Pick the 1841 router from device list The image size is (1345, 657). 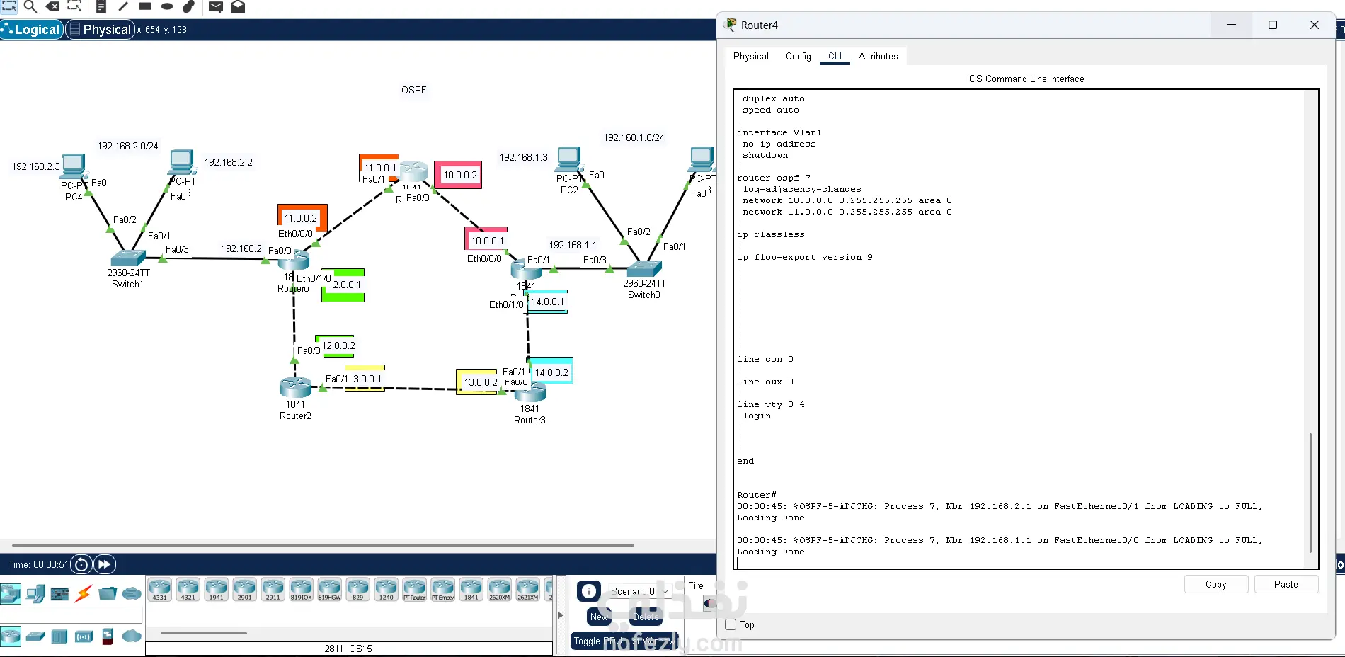coord(471,590)
